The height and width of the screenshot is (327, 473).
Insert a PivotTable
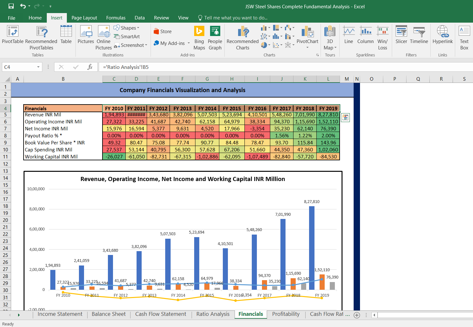(x=13, y=35)
